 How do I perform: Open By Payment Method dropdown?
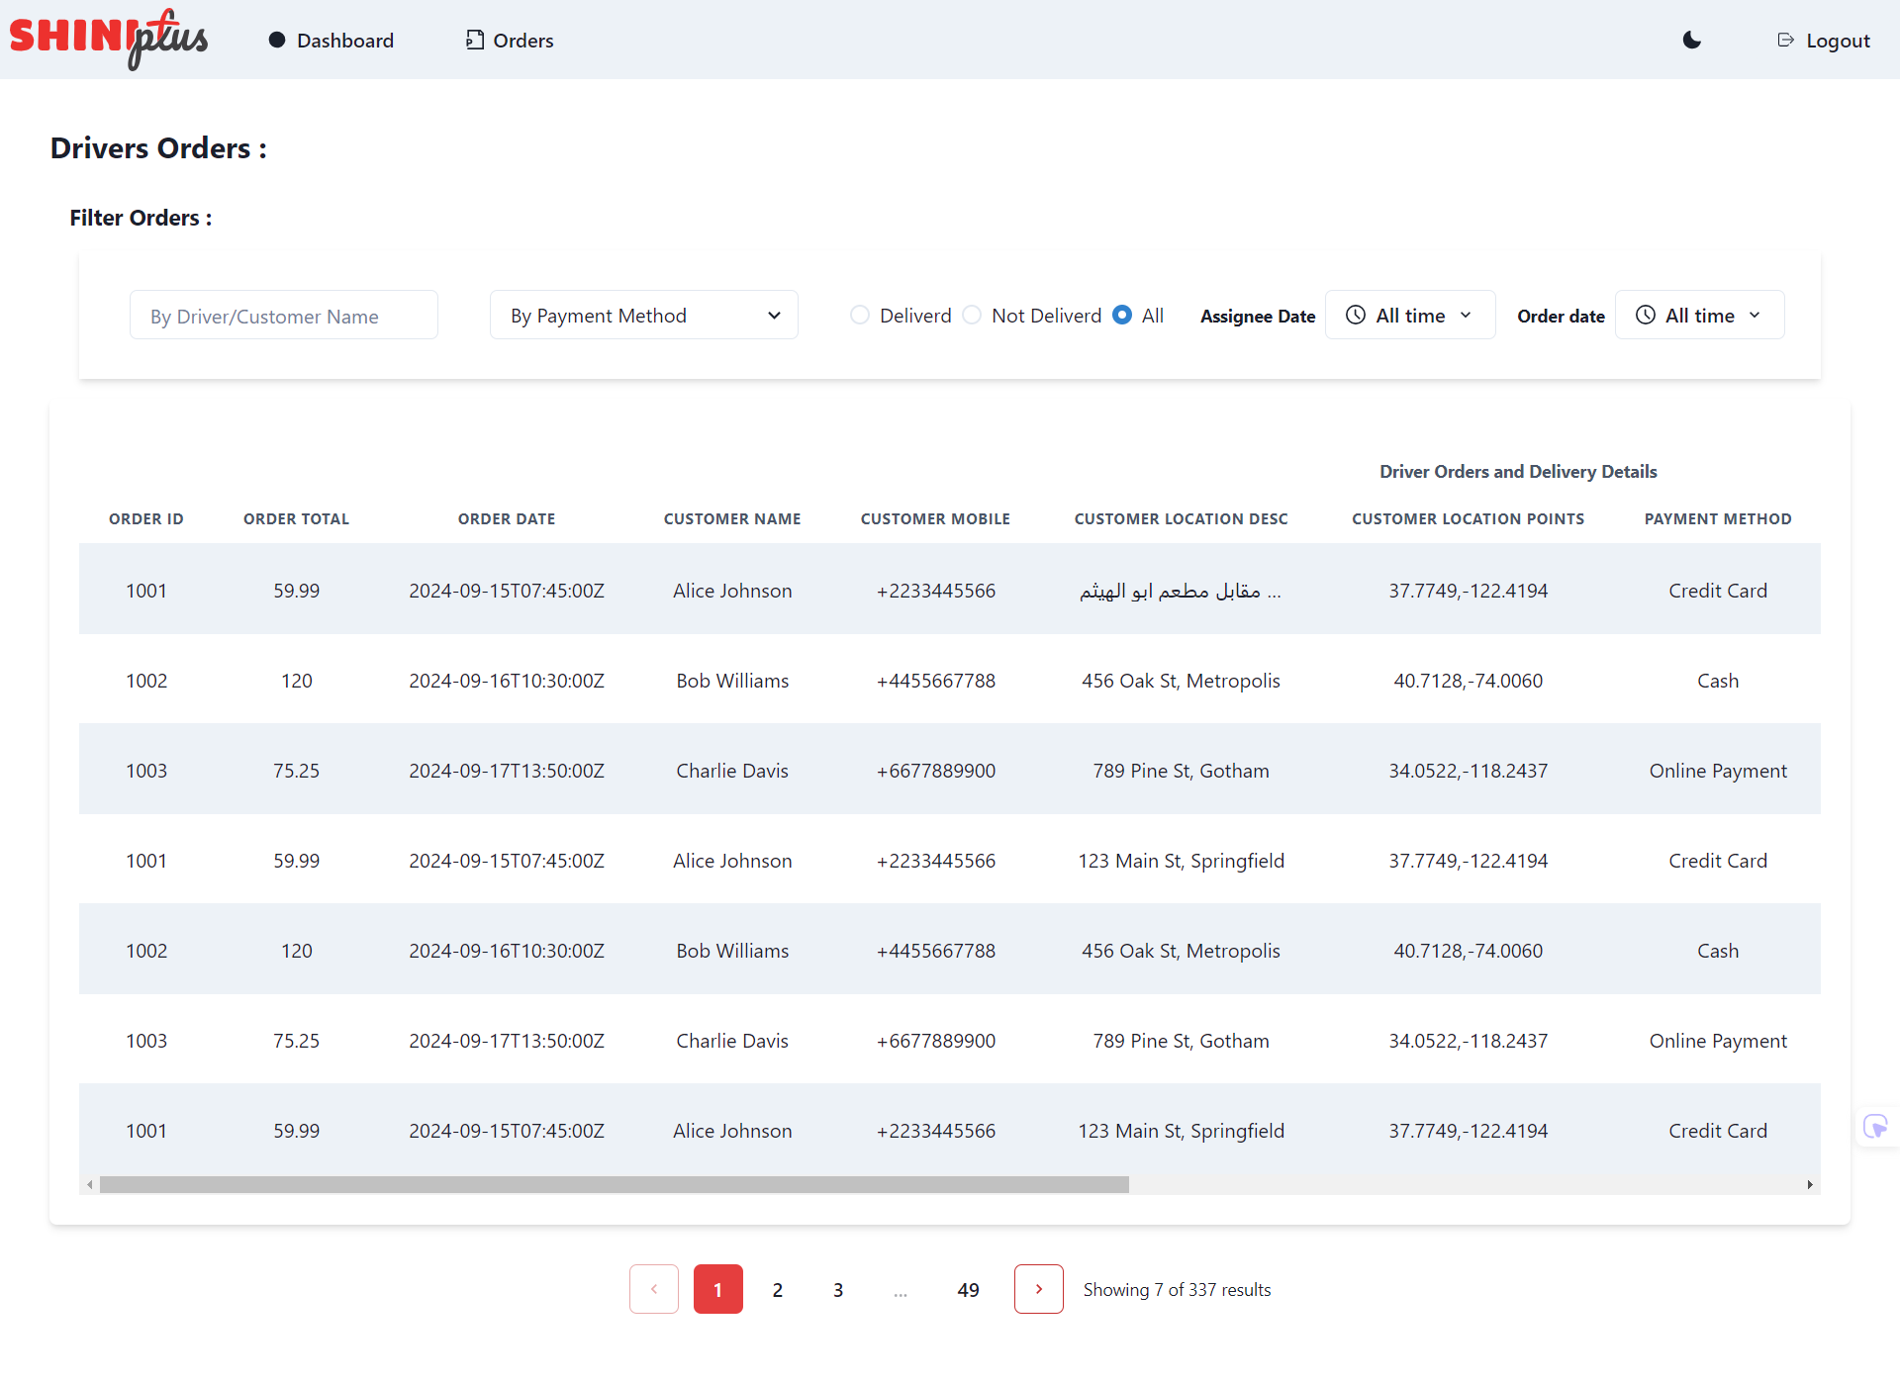[x=644, y=316]
